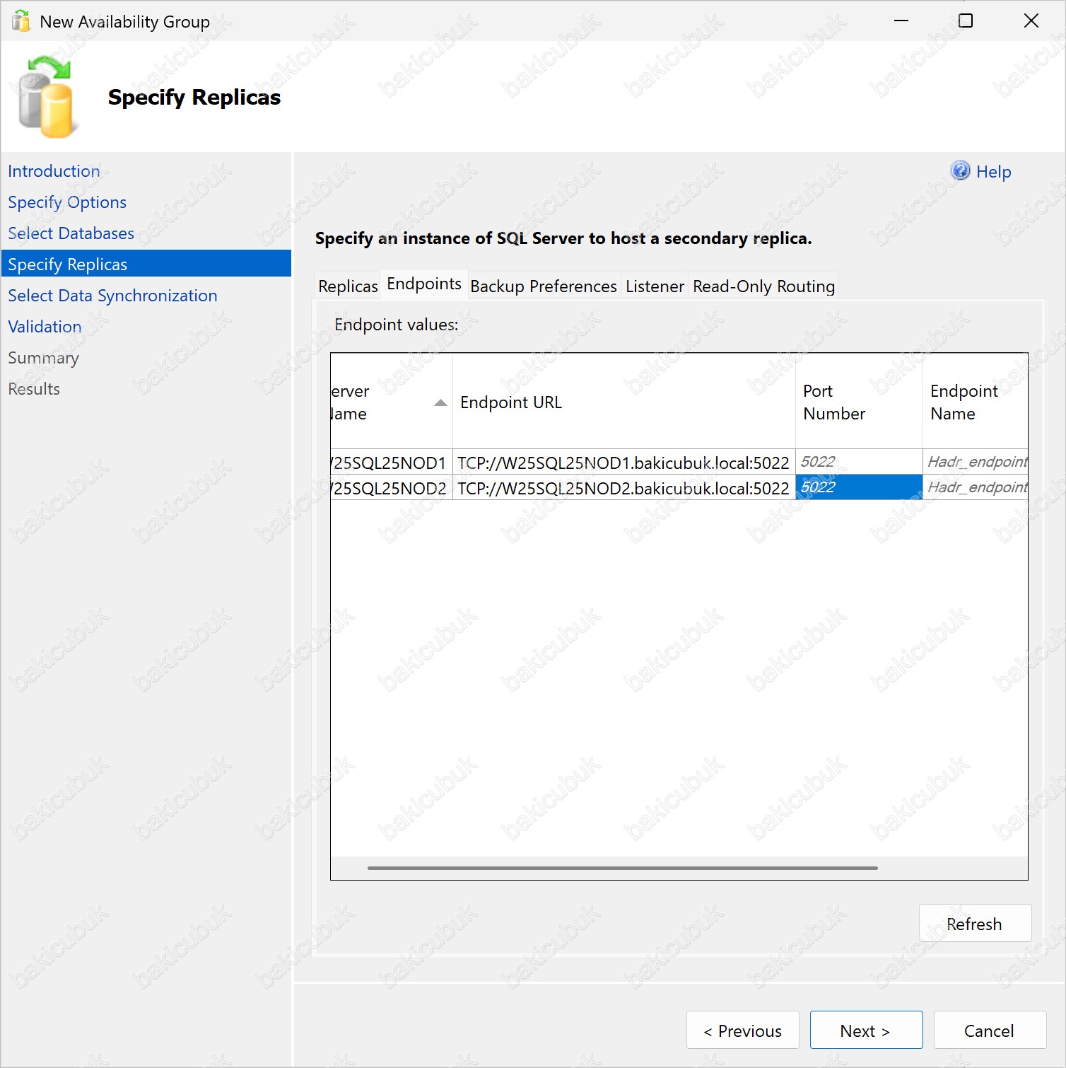Select the Listener tab

coord(655,286)
